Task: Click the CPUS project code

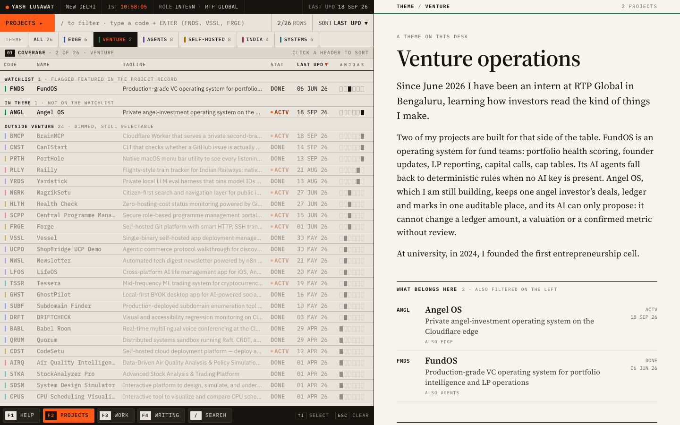Action: [x=17, y=397]
